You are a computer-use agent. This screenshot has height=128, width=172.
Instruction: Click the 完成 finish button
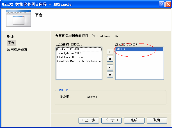(134, 120)
